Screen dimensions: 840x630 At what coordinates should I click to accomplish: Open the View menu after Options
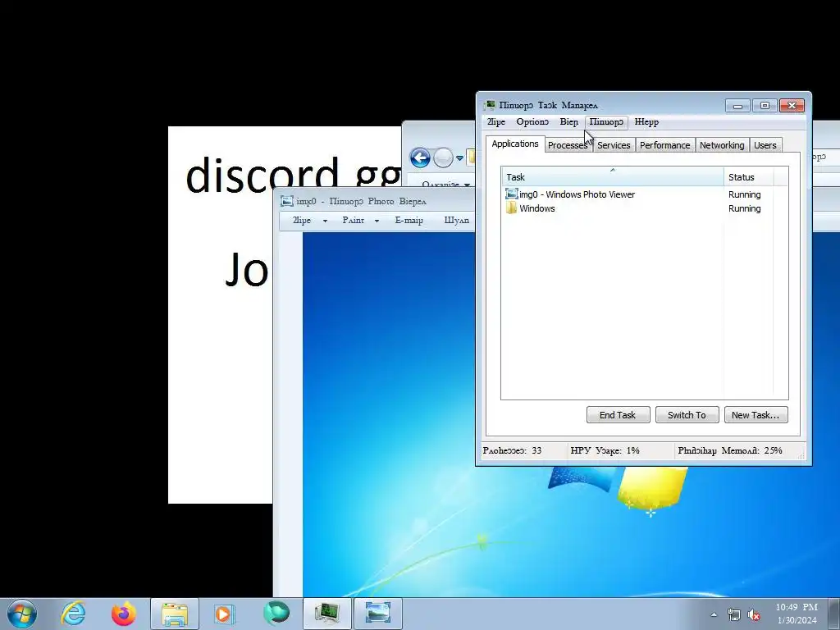coord(569,122)
